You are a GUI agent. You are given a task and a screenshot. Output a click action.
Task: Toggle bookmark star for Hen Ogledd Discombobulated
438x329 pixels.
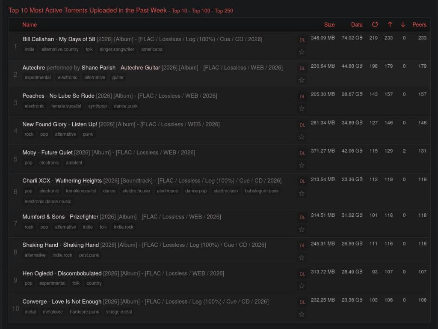pyautogui.click(x=302, y=286)
